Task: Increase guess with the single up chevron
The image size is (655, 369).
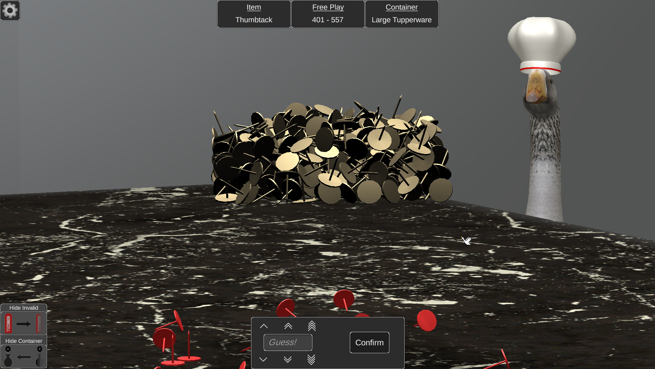Action: click(263, 326)
